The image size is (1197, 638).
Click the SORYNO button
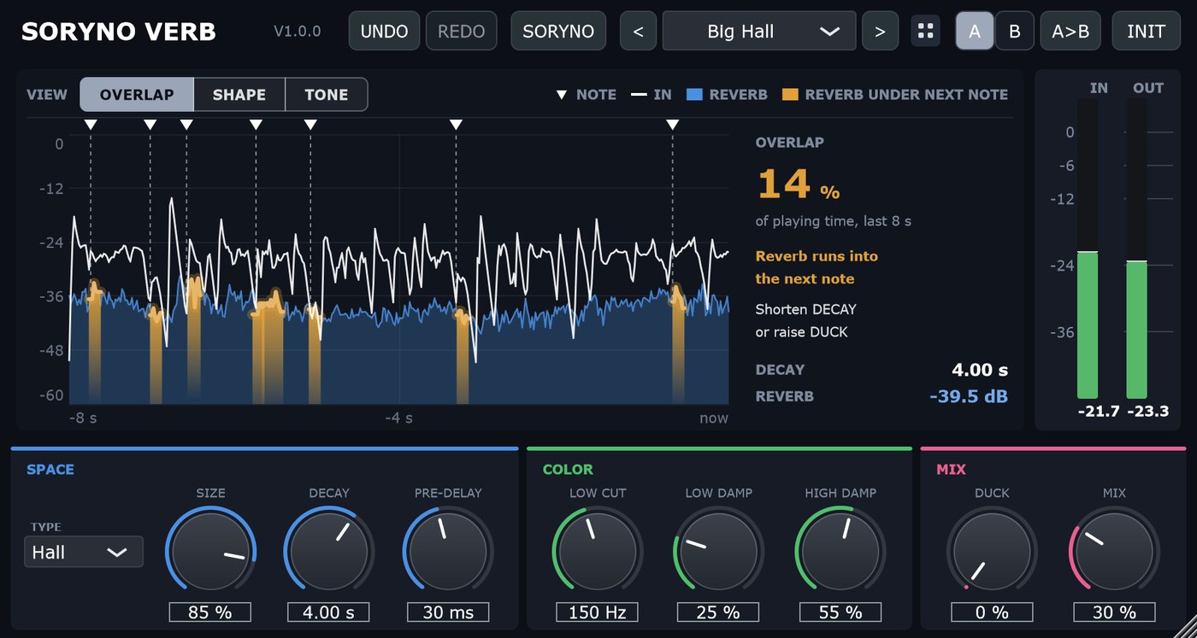pos(558,32)
